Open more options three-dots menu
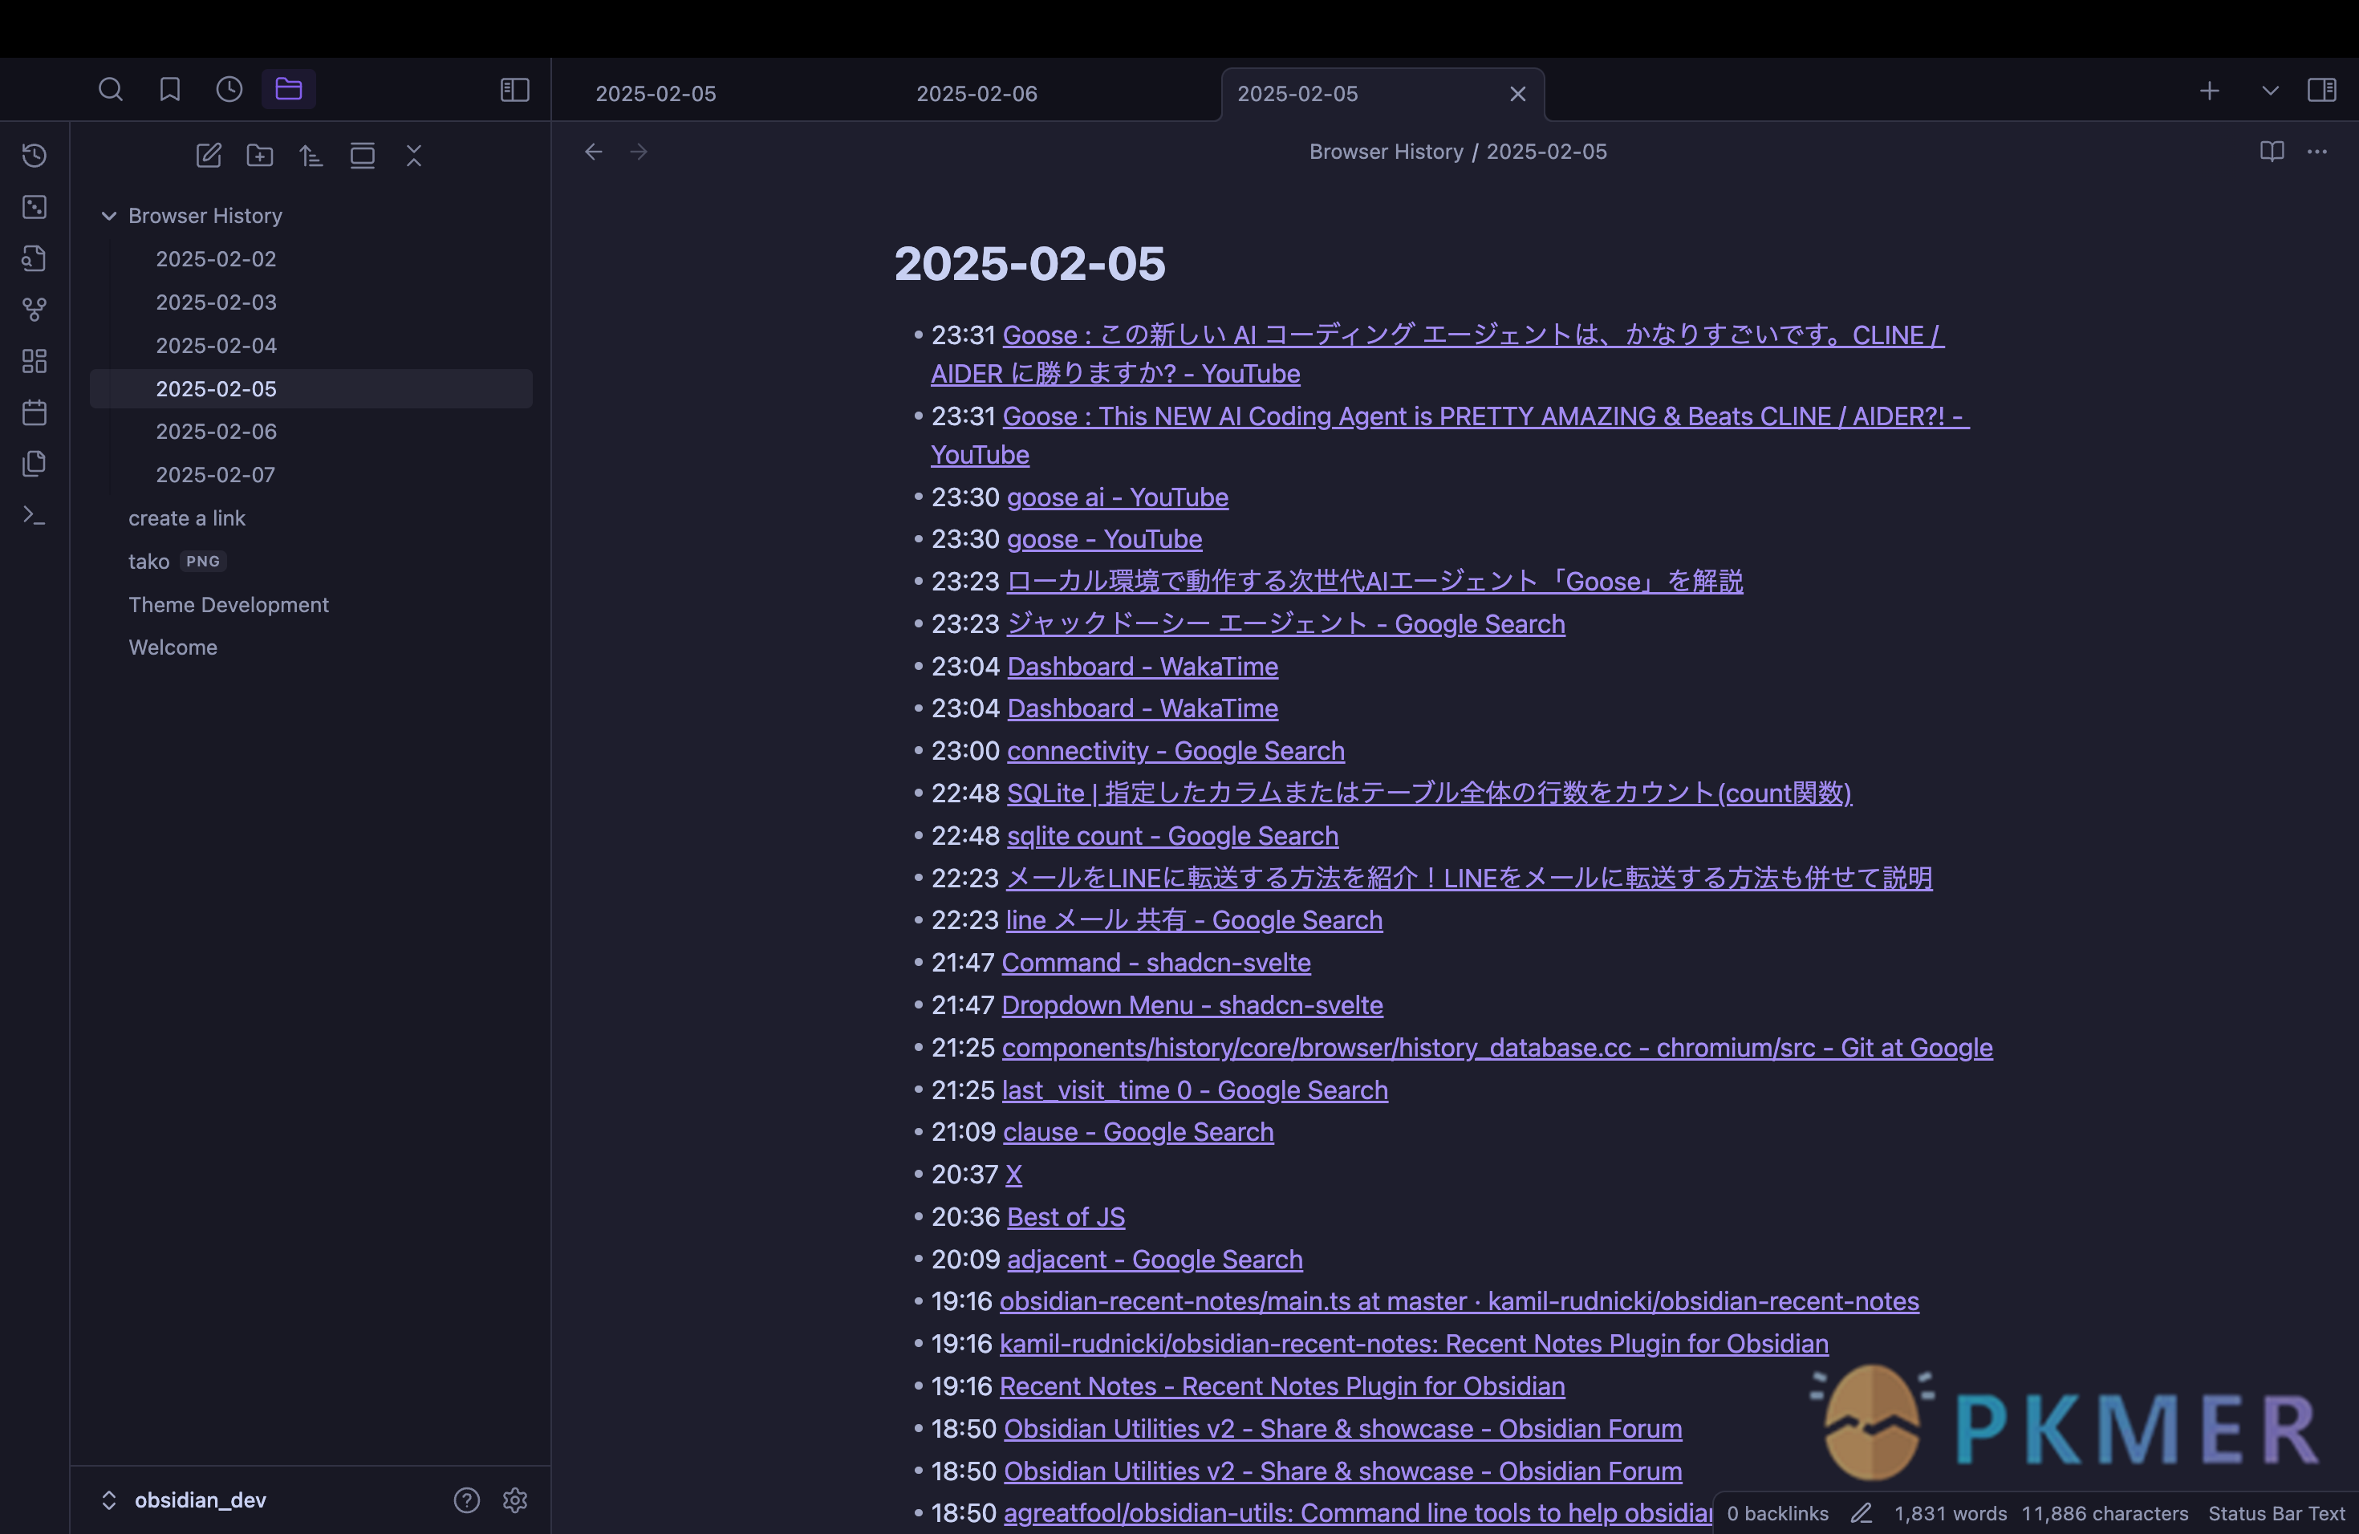This screenshot has height=1534, width=2359. point(2316,152)
